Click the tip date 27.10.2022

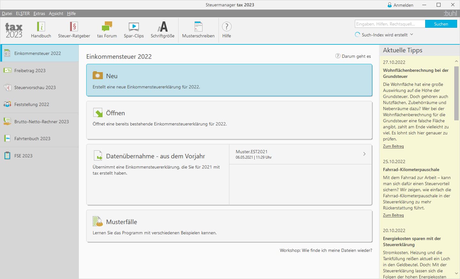tap(394, 62)
